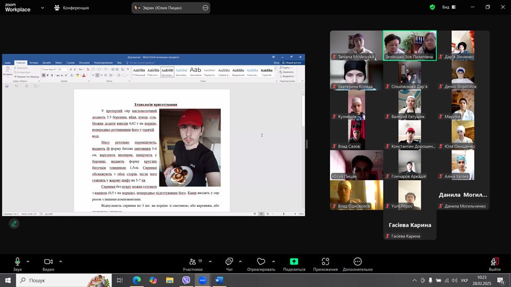Click the Выйти leave meeting button
The width and height of the screenshot is (511, 287).
pos(494,262)
